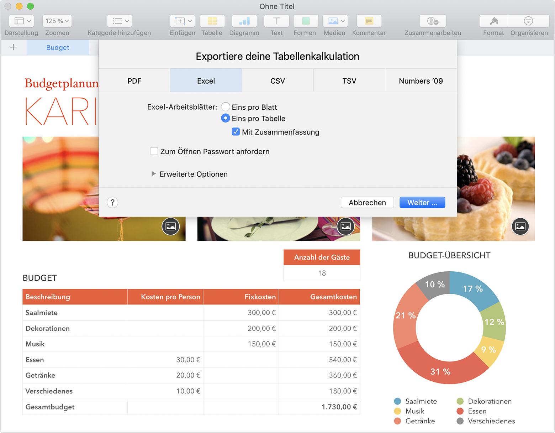Select Gesamtbudget total 1.730,00 € cell
The image size is (555, 433).
coord(319,407)
